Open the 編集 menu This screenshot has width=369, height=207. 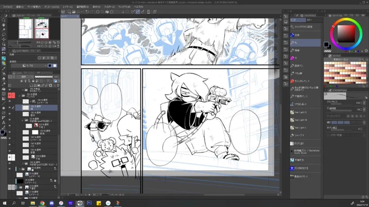coord(20,7)
